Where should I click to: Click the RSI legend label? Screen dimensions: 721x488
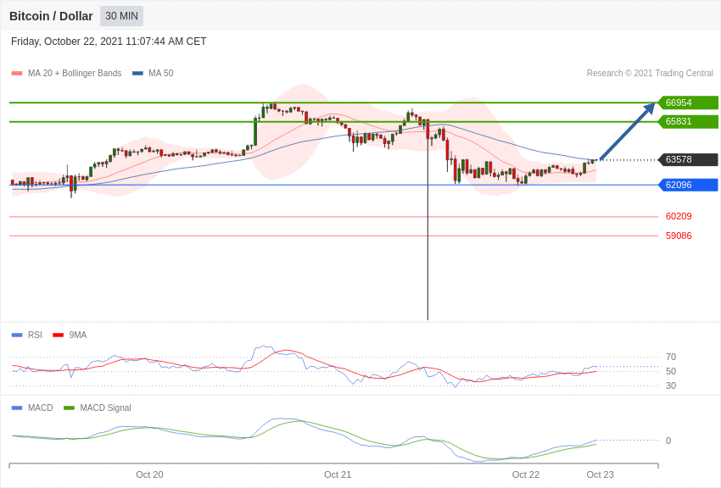click(x=35, y=335)
